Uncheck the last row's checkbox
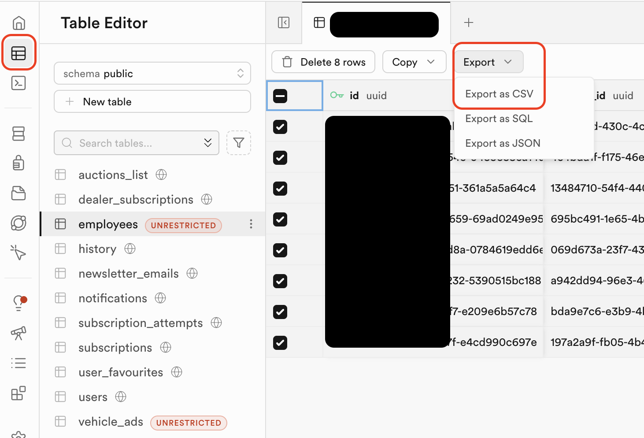 pyautogui.click(x=280, y=342)
